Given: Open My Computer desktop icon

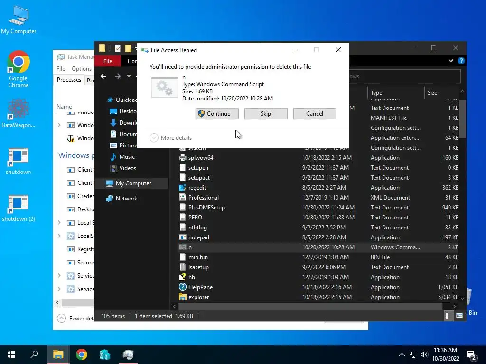Looking at the screenshot, I should tap(19, 19).
